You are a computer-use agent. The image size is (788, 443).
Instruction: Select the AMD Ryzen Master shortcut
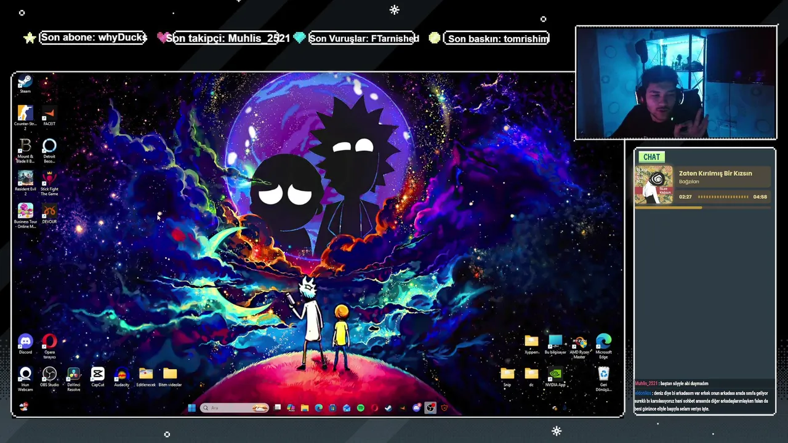coord(579,346)
